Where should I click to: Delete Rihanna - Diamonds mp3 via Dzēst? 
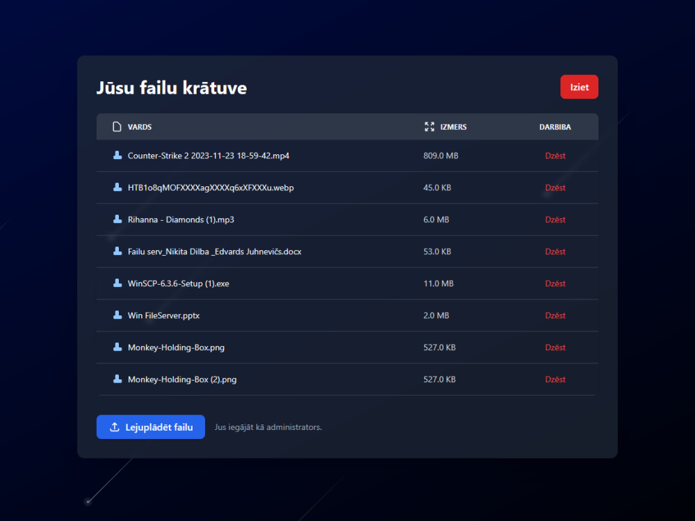[x=555, y=220]
